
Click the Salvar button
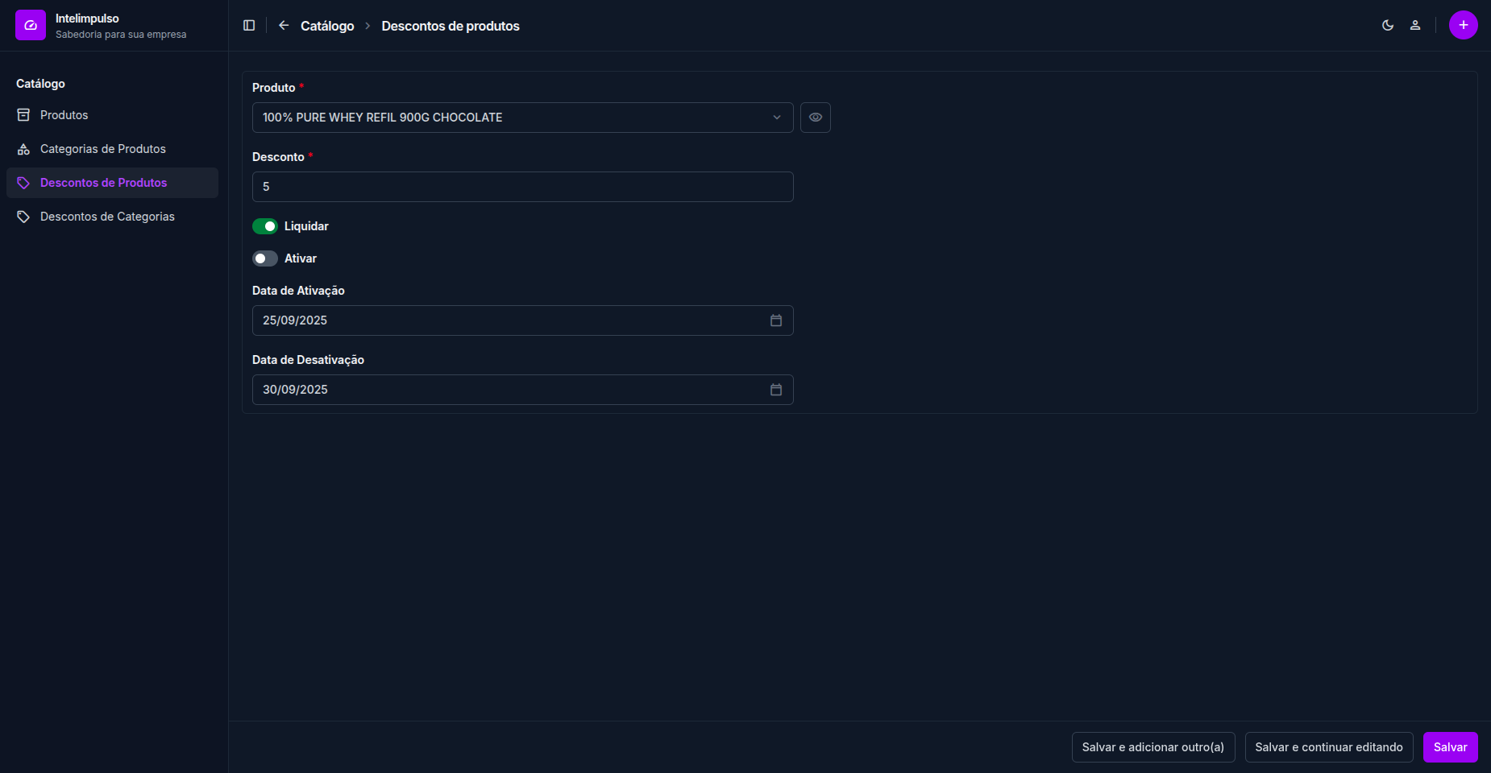(1450, 747)
